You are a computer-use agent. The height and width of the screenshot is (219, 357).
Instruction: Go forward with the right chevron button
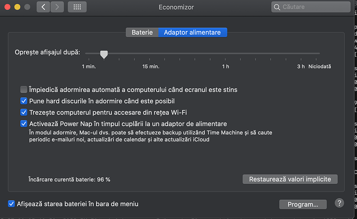pyautogui.click(x=57, y=7)
